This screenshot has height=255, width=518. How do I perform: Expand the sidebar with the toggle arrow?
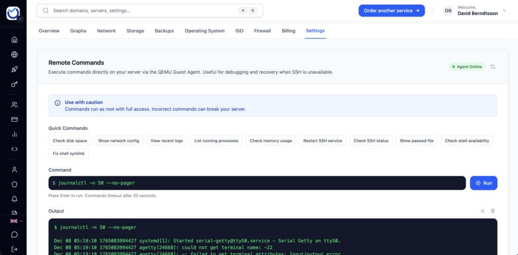tap(21, 19)
